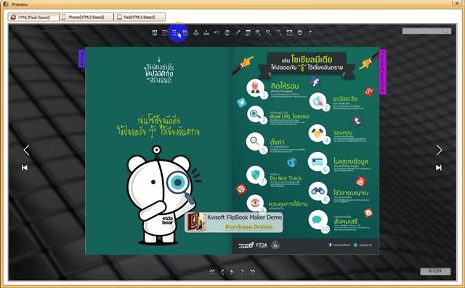Select the pen annotation tool
Screen dimensions: 465x288
[x=238, y=33]
